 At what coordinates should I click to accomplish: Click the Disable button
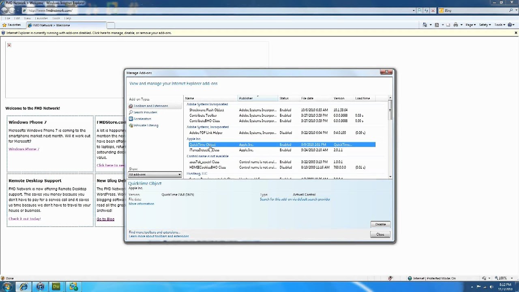click(x=380, y=224)
